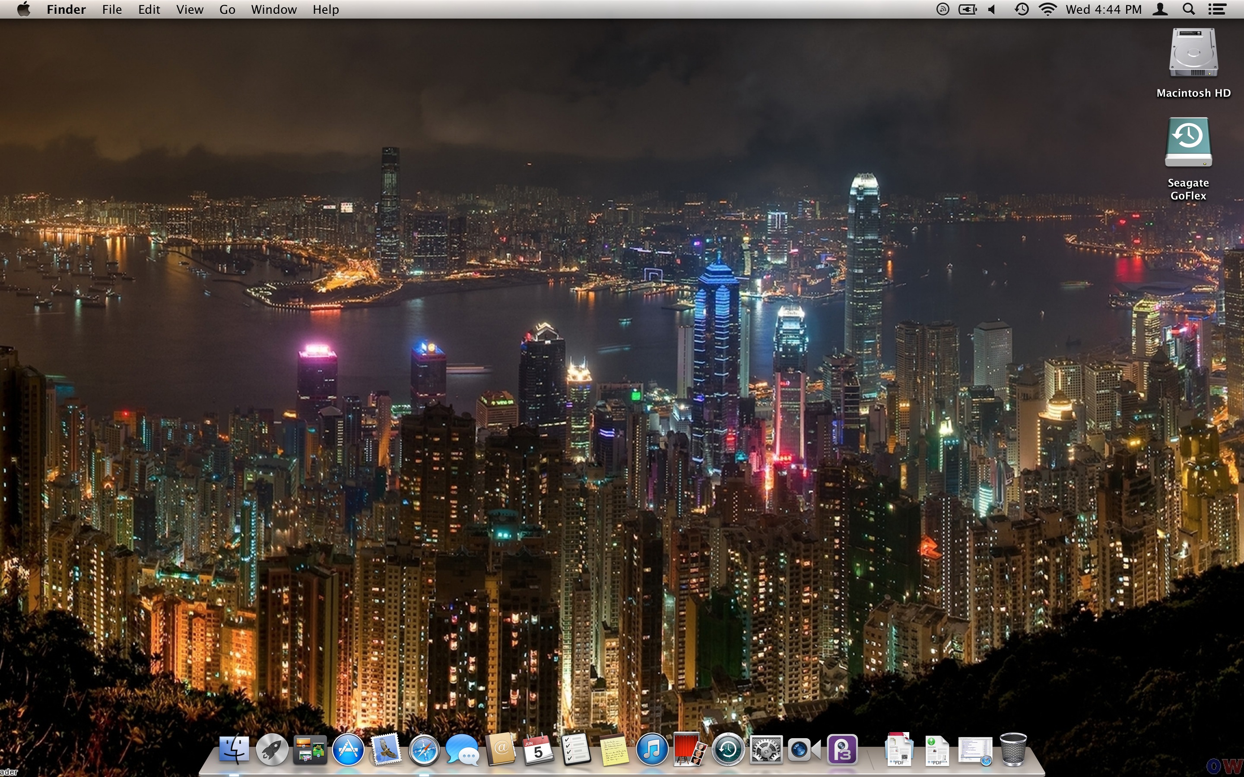Open the user account switching menu
Screen dimensions: 1244x777
1160,9
